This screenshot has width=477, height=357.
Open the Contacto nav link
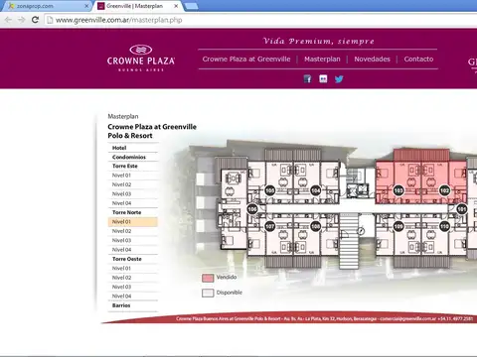[x=418, y=59]
